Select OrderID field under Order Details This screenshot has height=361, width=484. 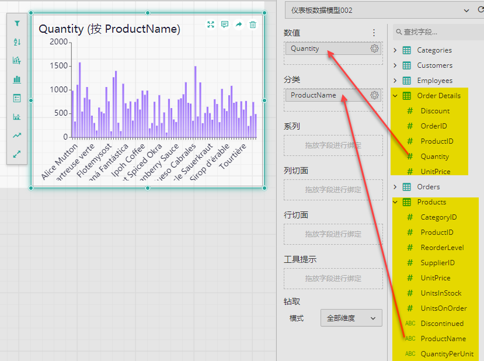click(434, 126)
